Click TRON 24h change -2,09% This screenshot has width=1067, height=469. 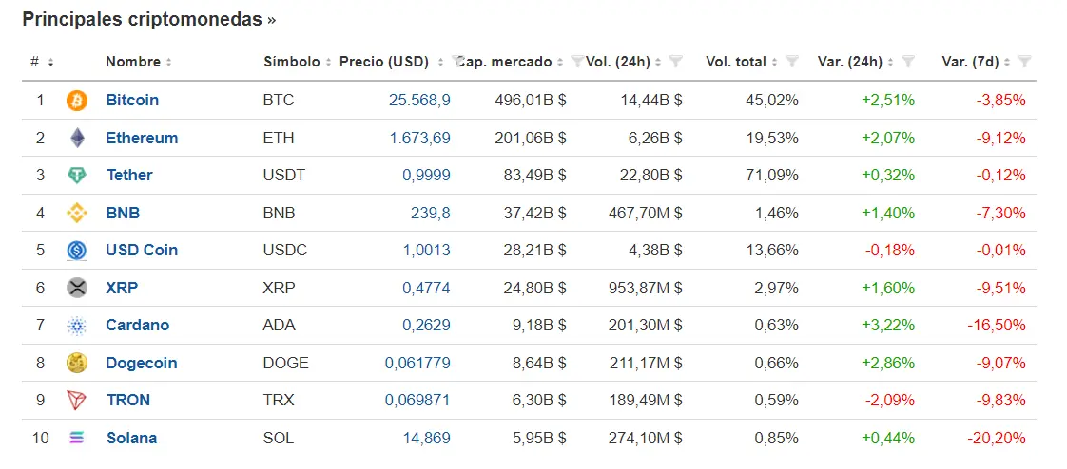(890, 401)
